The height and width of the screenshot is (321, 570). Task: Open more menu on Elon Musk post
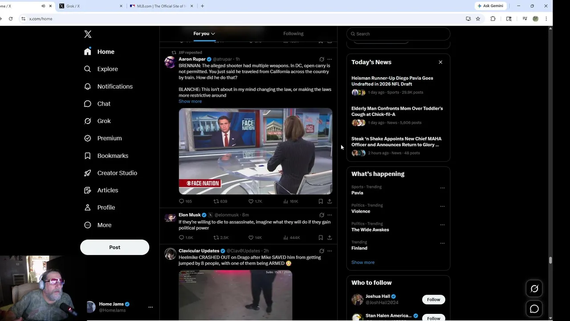pyautogui.click(x=330, y=215)
